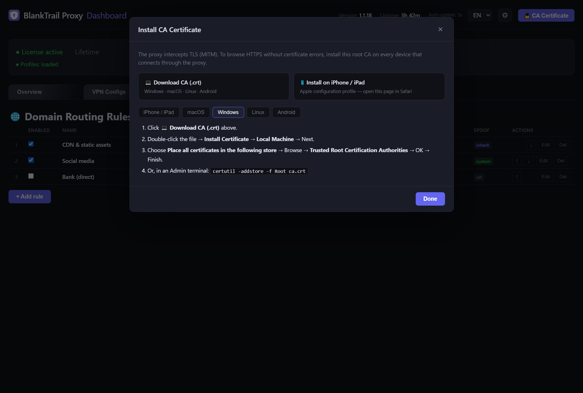Open settings with the gear icon

pyautogui.click(x=505, y=15)
